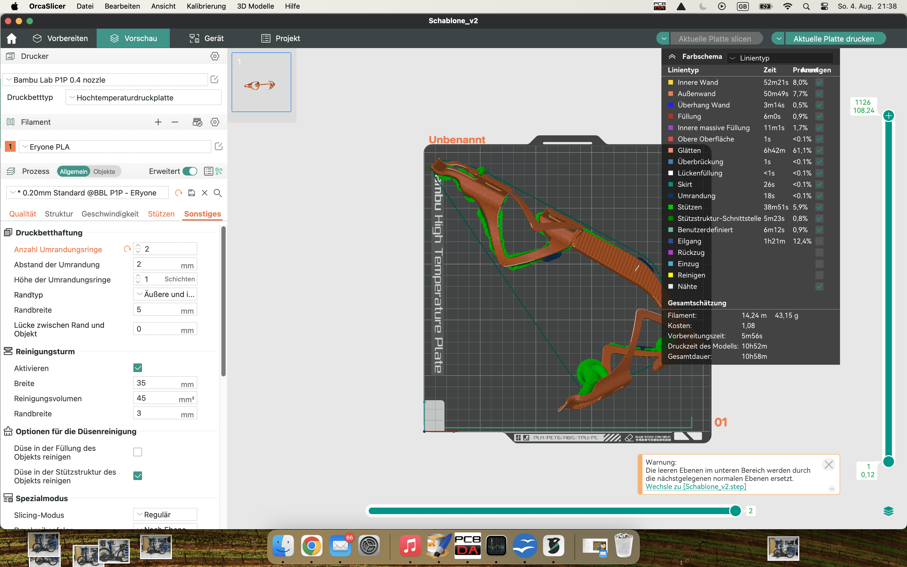Save the process preset with disk icon

click(191, 193)
